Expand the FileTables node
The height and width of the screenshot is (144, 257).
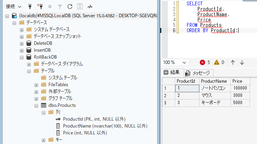click(x=36, y=85)
